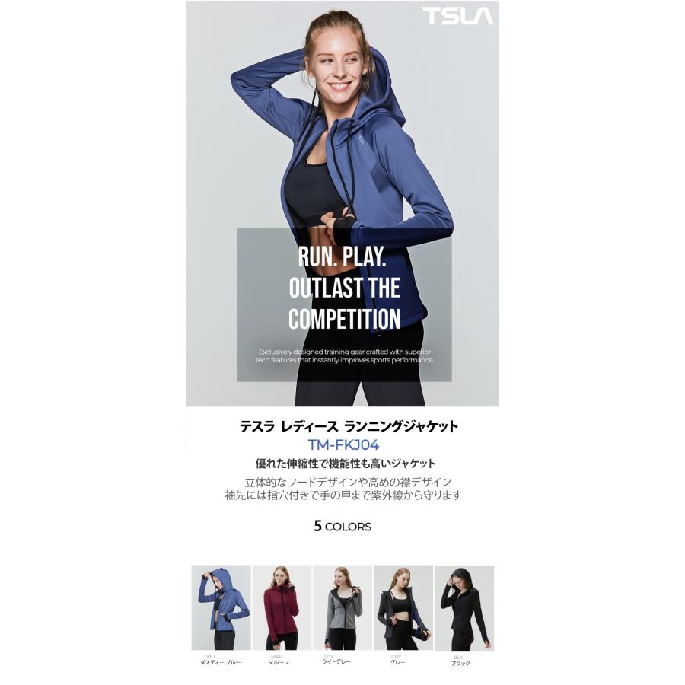This screenshot has height=685, width=685.
Task: Click the 5 COLORS heading
Action: point(343,527)
